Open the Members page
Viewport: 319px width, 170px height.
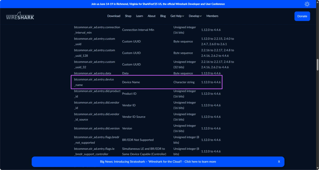(x=212, y=16)
